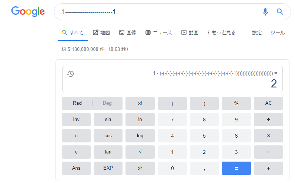Switch calculator to Deg mode

107,103
